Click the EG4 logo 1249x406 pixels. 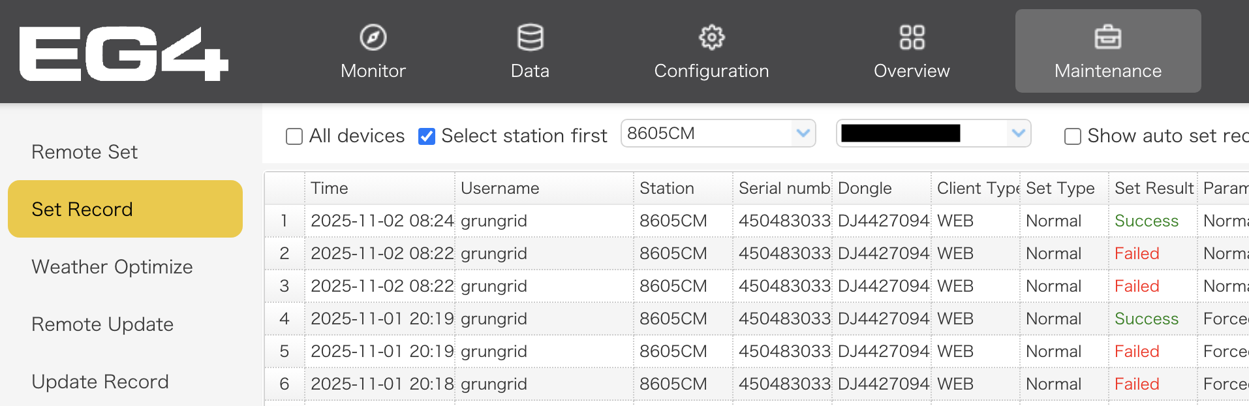(x=124, y=54)
